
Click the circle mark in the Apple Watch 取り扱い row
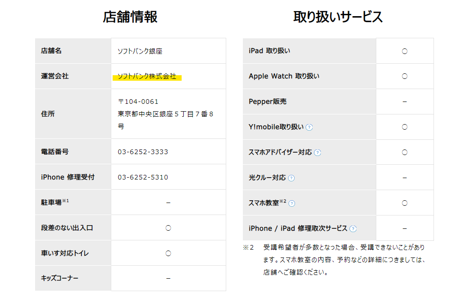pyautogui.click(x=404, y=76)
